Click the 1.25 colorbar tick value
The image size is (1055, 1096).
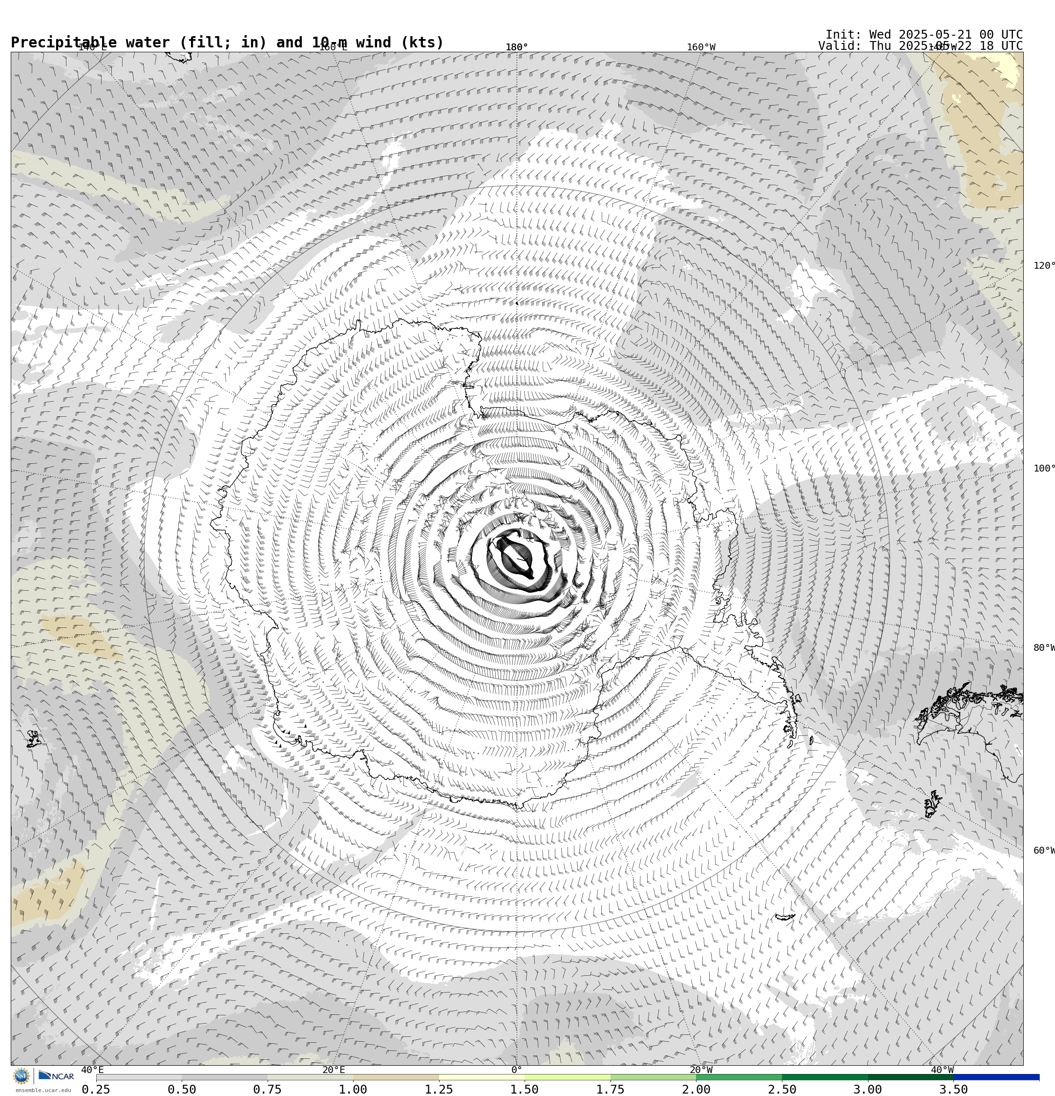click(x=439, y=1089)
